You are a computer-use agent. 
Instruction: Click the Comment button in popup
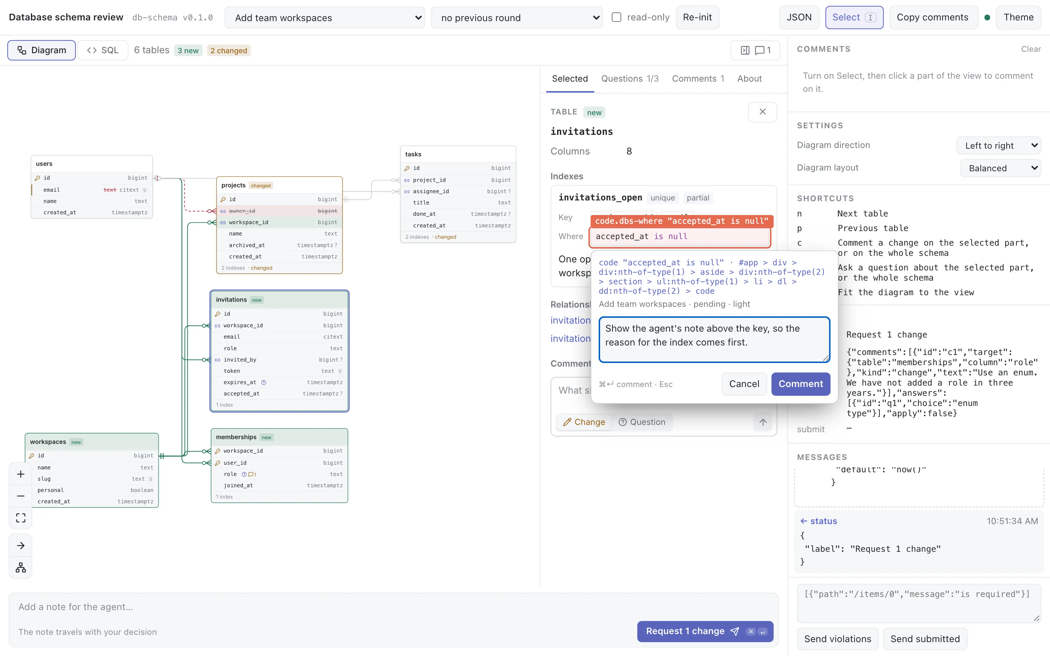[x=801, y=384]
